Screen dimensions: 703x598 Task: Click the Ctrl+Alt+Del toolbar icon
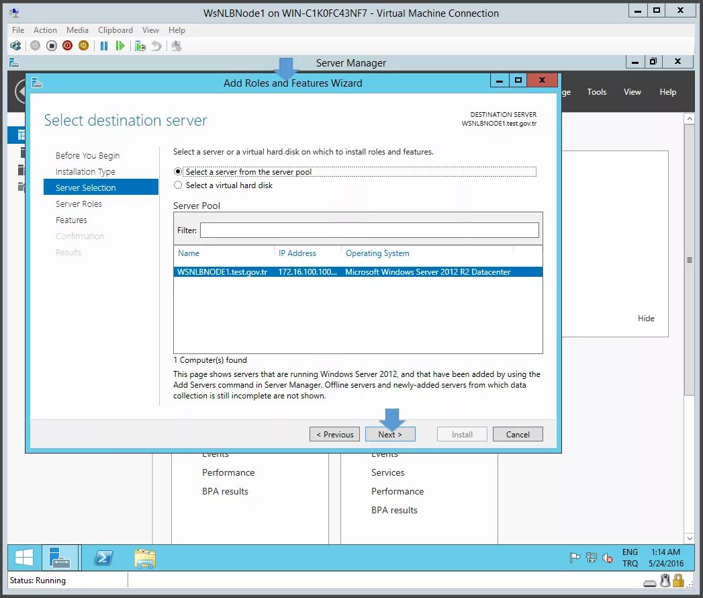tap(15, 46)
